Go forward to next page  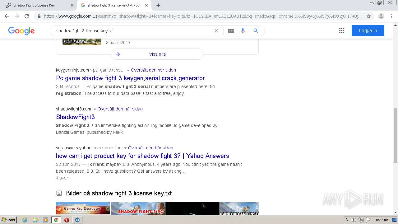(17, 16)
